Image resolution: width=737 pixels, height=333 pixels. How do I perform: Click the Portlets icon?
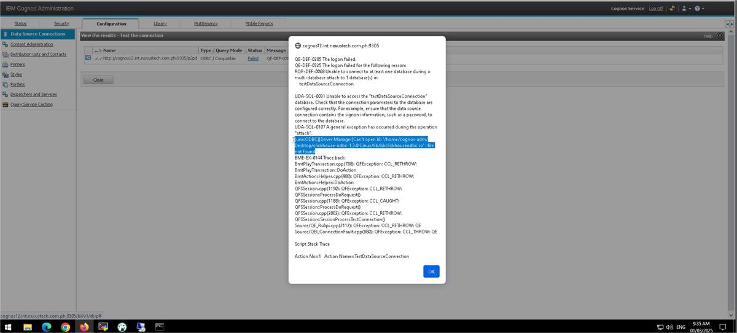[5, 84]
